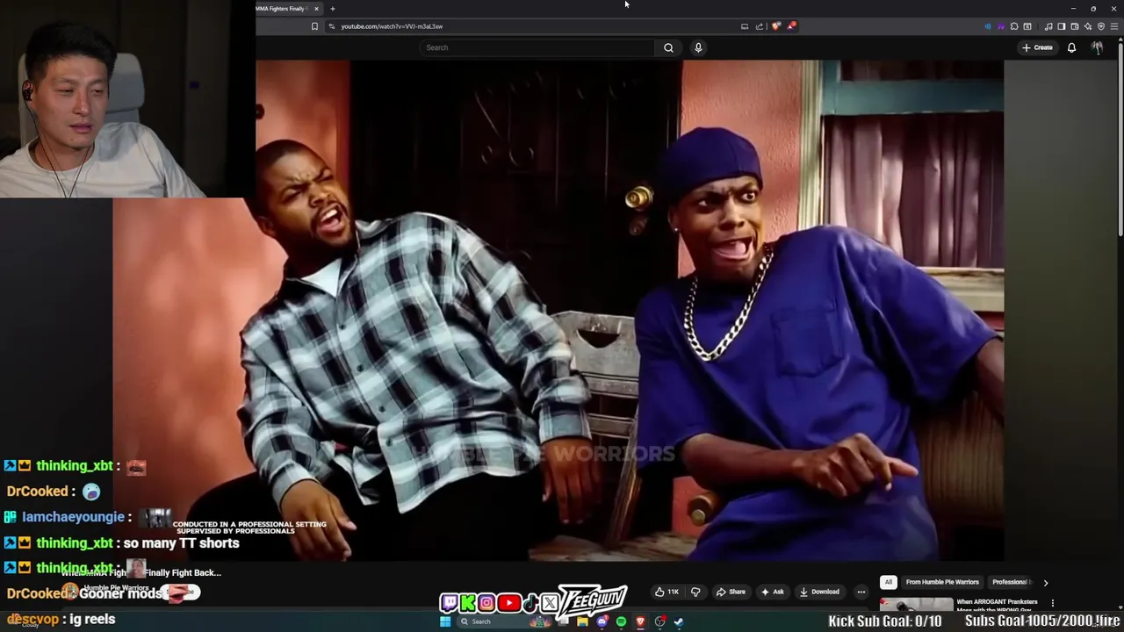Dislike the video with thumbs down
This screenshot has width=1124, height=632.
pos(695,592)
